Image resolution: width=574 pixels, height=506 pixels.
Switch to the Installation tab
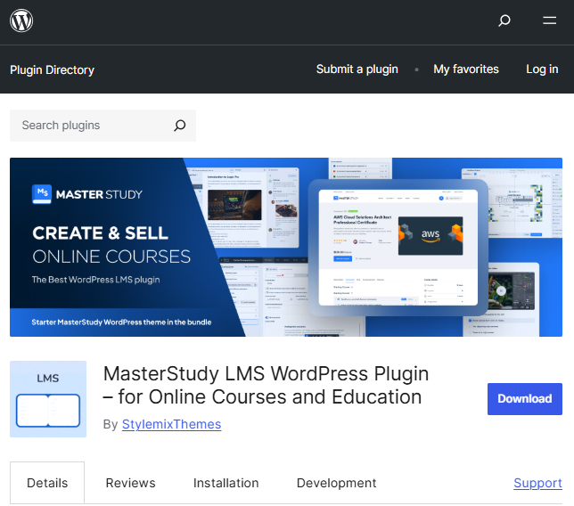pyautogui.click(x=225, y=483)
